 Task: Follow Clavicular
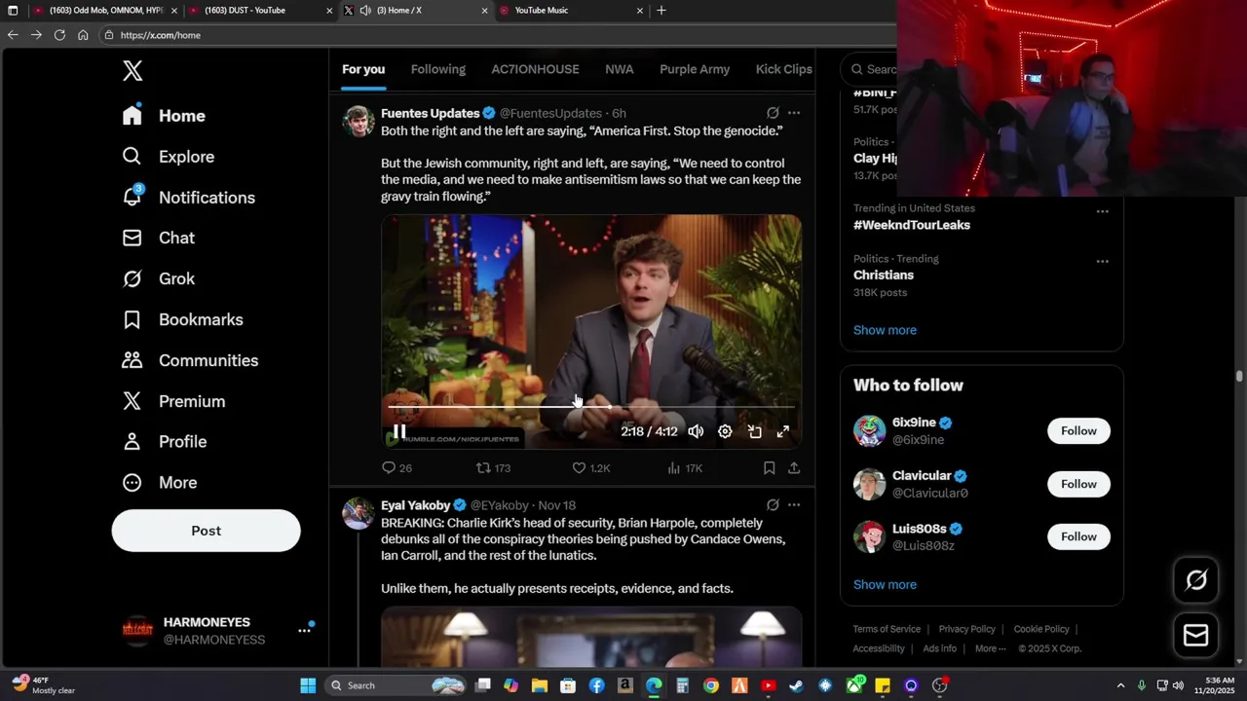point(1078,484)
